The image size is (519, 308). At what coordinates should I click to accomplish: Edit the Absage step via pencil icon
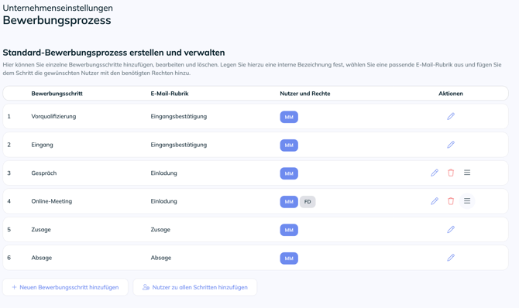click(x=451, y=258)
